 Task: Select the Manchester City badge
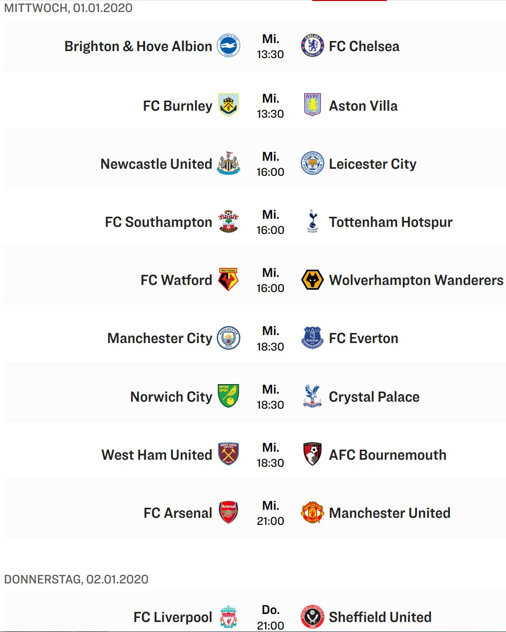(228, 338)
